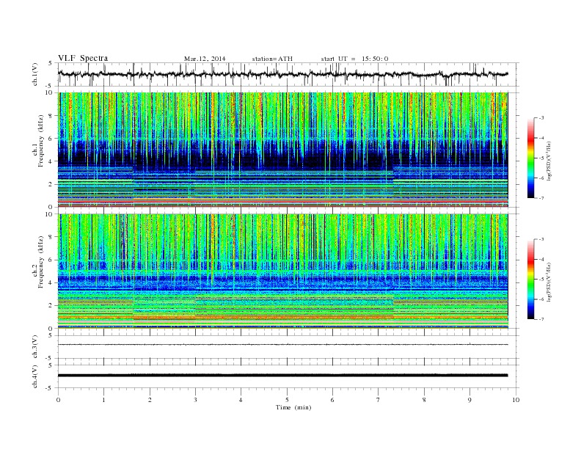Click the 'VLF Spectra' title text
Image resolution: width=581 pixels, height=449 pixels.
point(83,58)
